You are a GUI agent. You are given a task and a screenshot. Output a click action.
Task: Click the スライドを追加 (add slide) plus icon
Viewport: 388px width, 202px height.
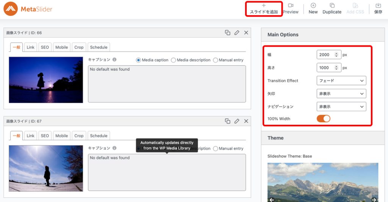point(264,6)
